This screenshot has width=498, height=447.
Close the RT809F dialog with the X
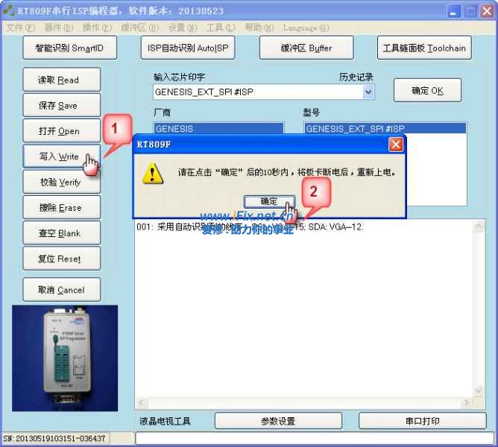396,145
